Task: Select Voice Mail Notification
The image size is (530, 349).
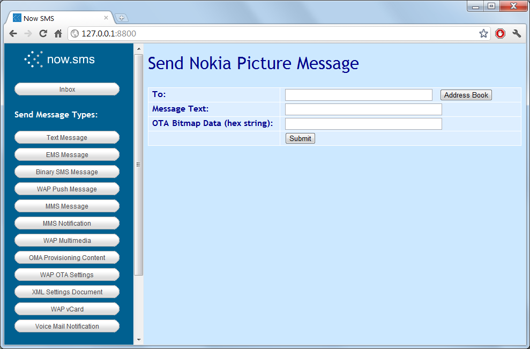Action: coord(67,326)
